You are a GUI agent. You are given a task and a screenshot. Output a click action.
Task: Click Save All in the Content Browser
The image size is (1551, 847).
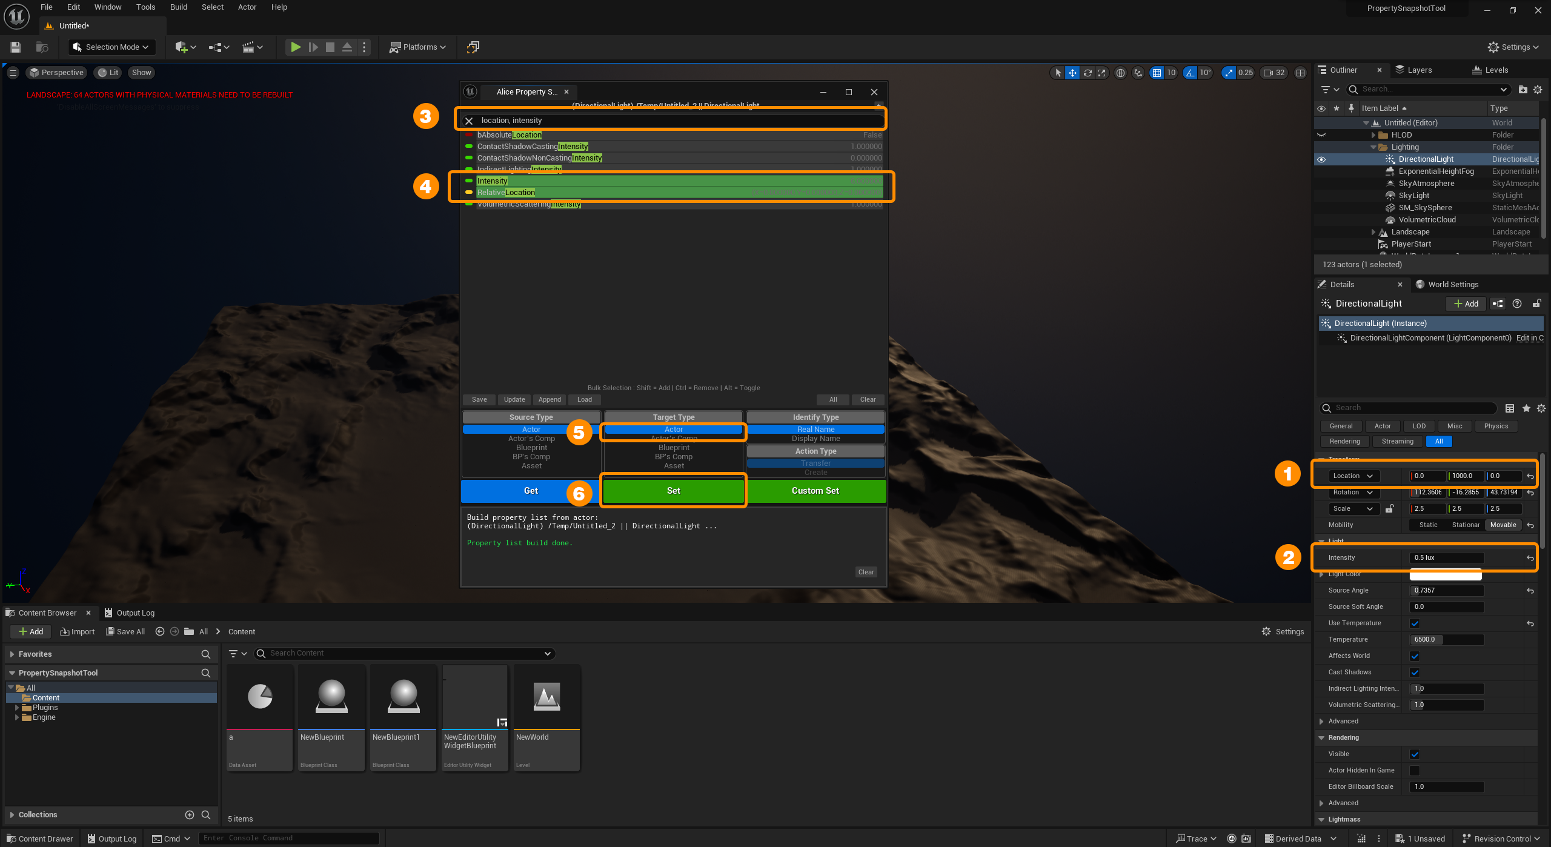coord(125,631)
